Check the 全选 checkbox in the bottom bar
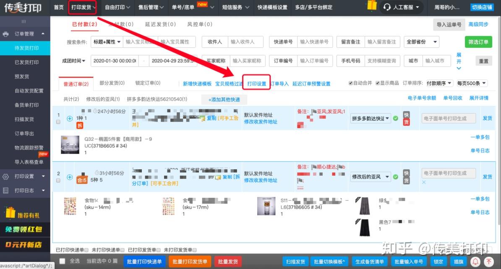The height and width of the screenshot is (269, 501). point(62,261)
